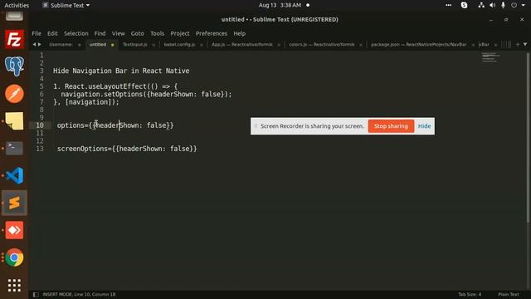Open the View menu
531x299 pixels.
(118, 33)
